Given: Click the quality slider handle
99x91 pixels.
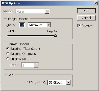Looking at the screenshot, I should click(x=55, y=35).
